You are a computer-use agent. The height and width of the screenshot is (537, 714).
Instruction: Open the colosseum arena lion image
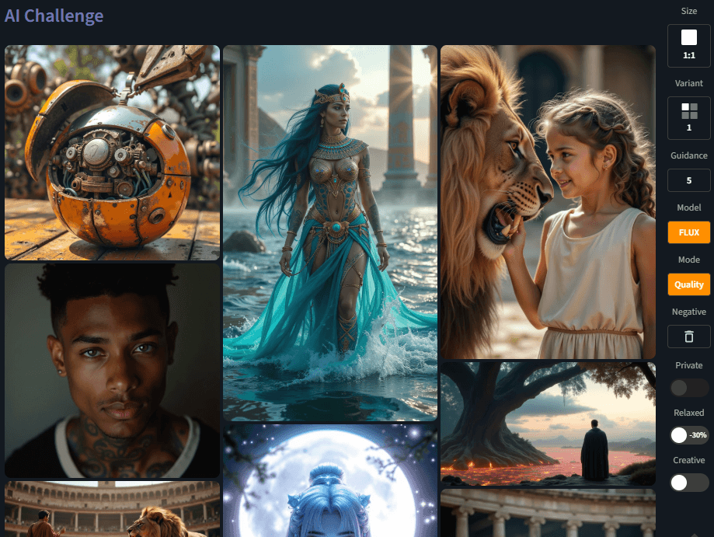pos(113,510)
